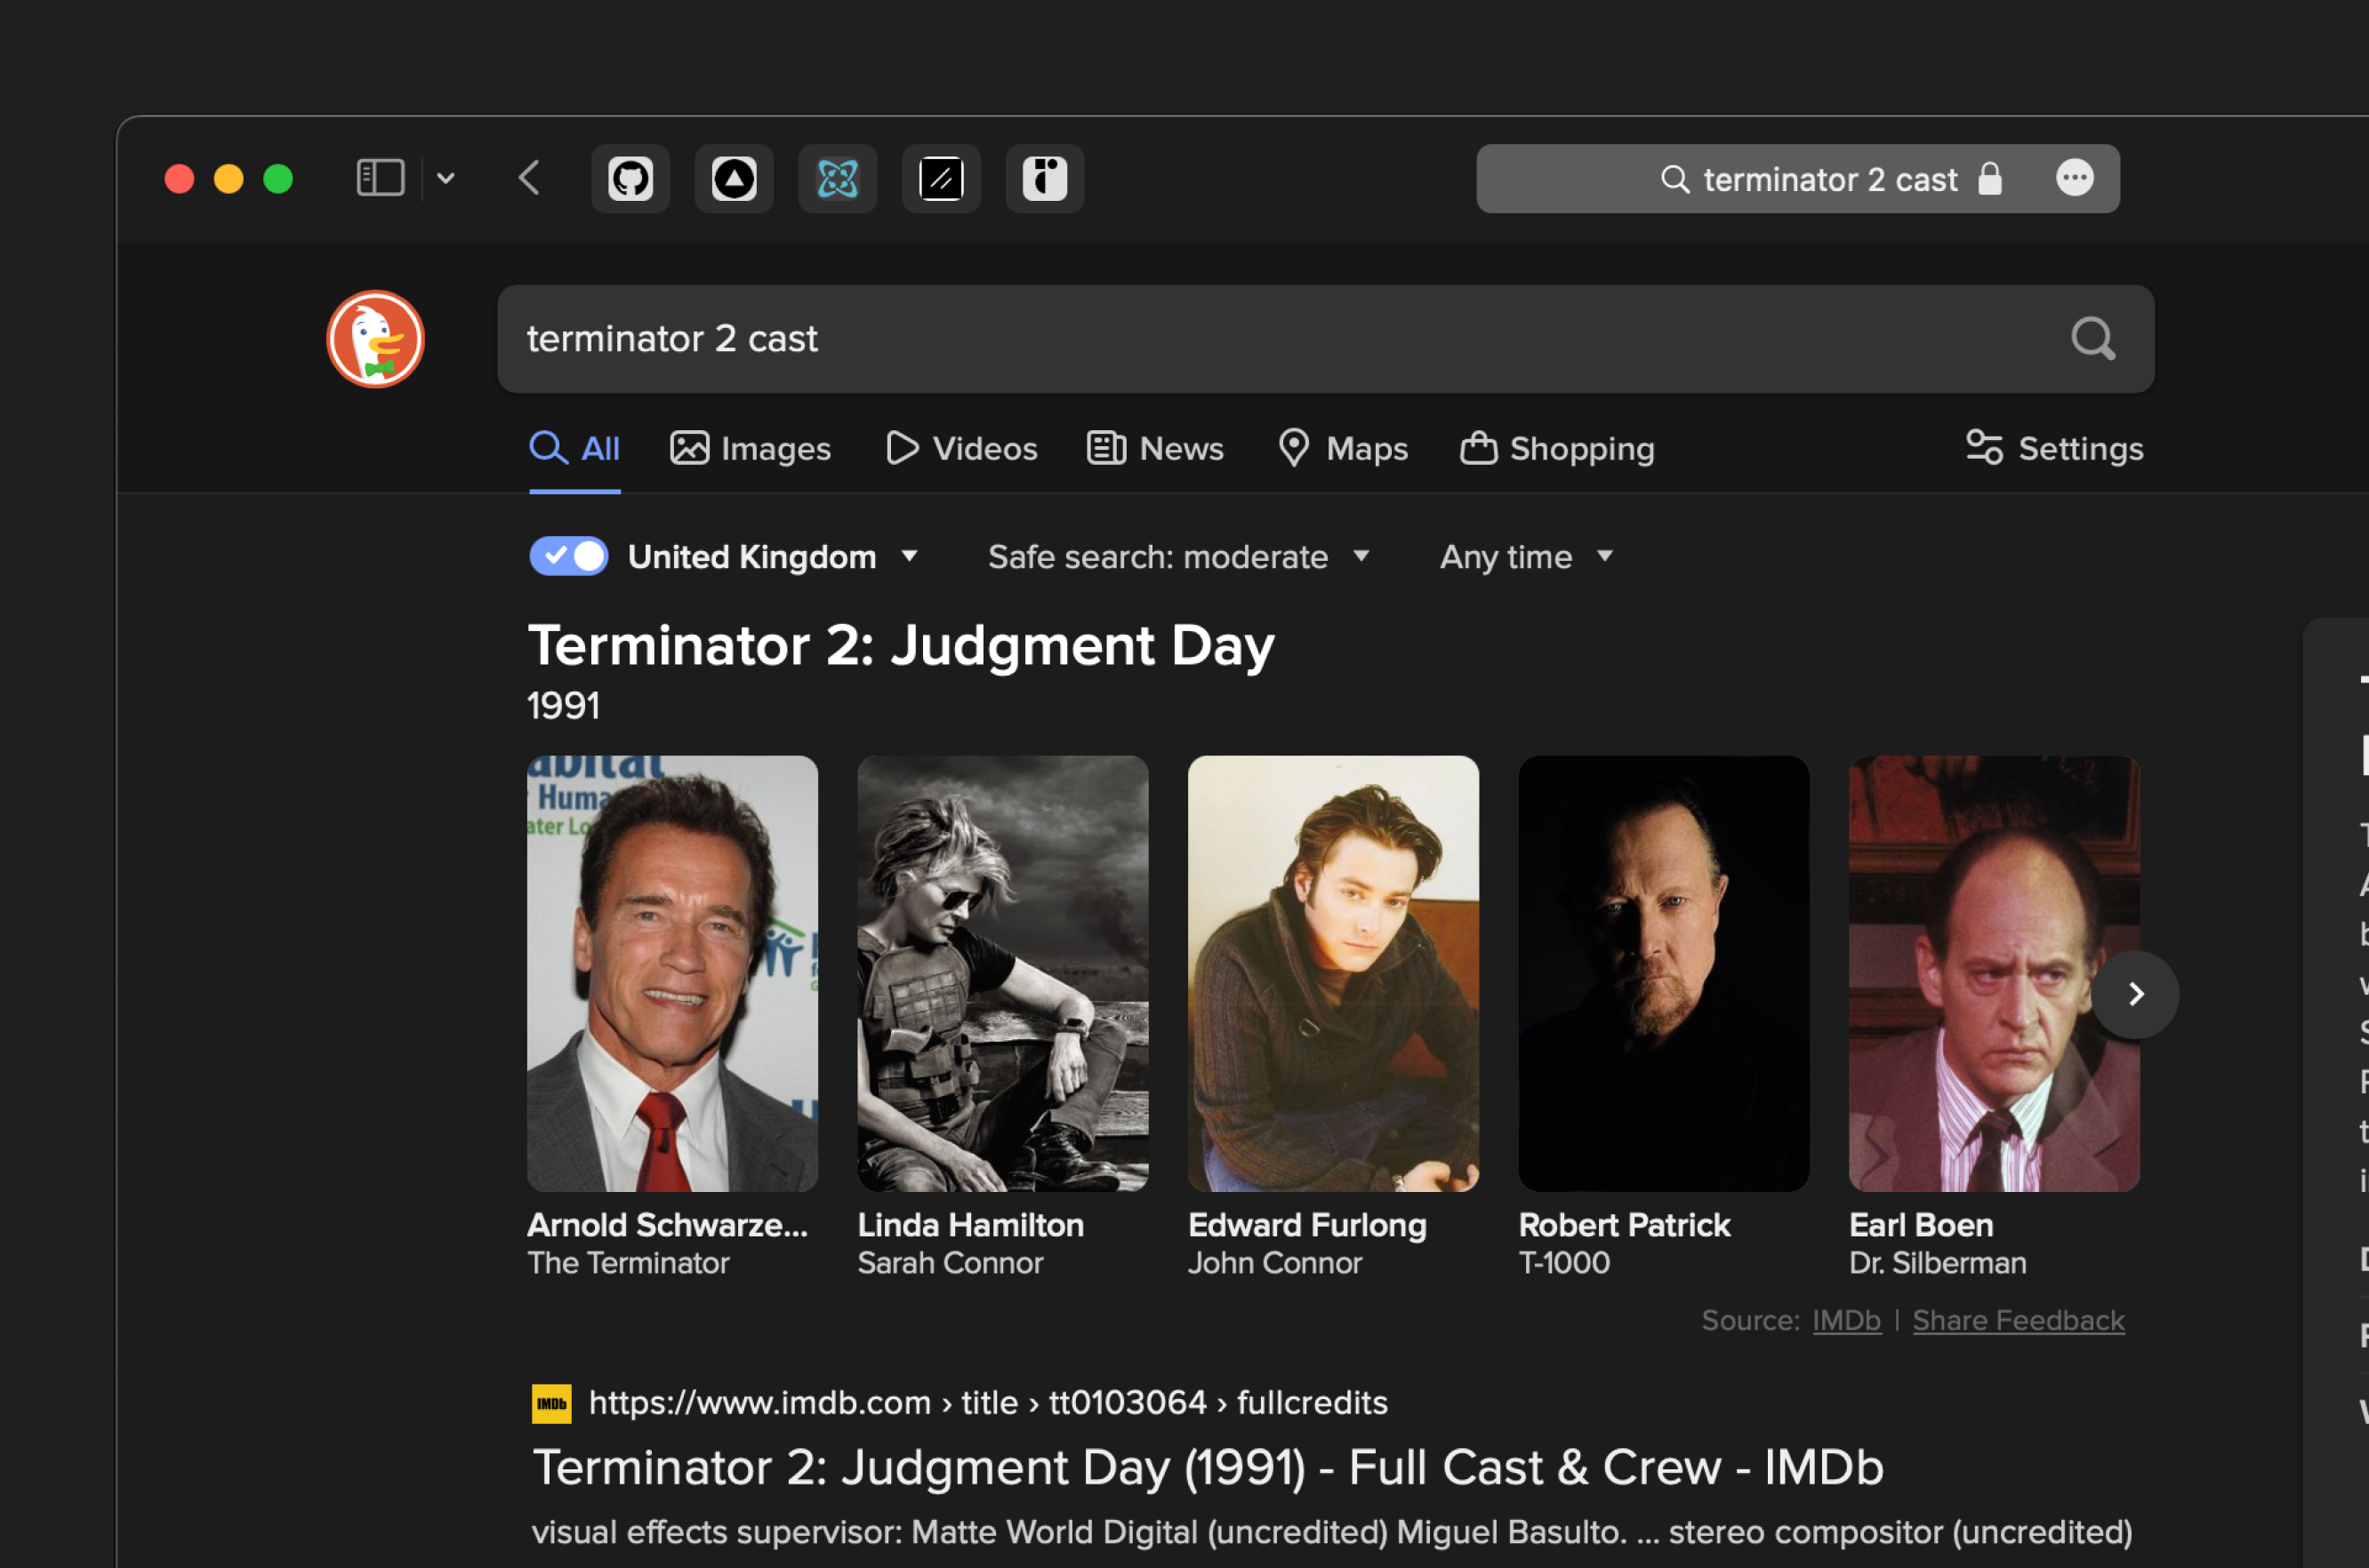Open the Full Cast & Crew - IMDb result
This screenshot has width=2369, height=1568.
click(1208, 1467)
